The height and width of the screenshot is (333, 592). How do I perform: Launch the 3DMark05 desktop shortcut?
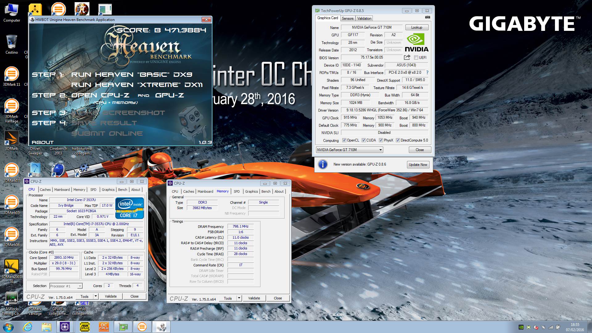[11, 204]
